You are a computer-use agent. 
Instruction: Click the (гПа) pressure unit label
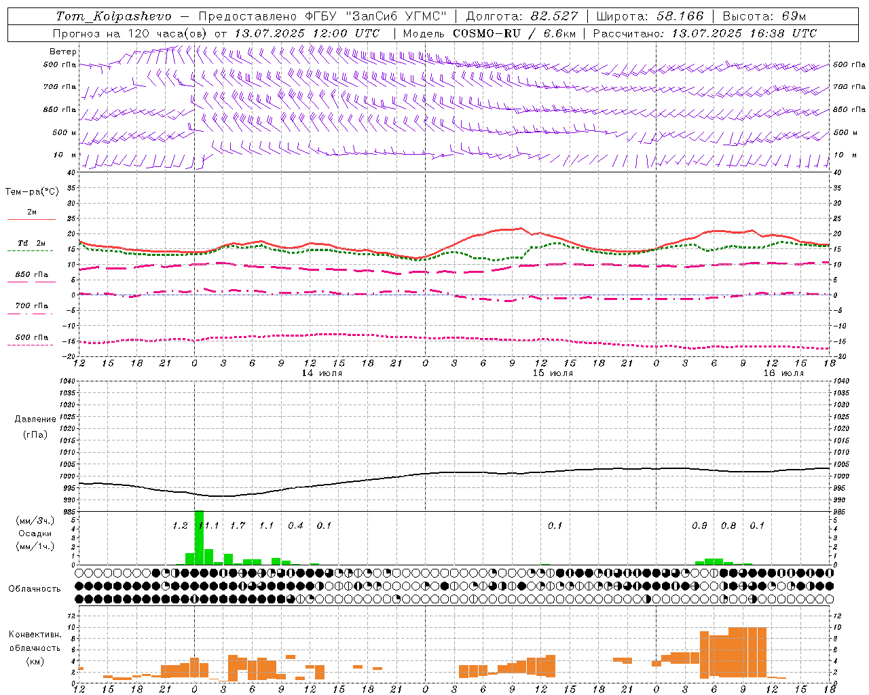[35, 435]
